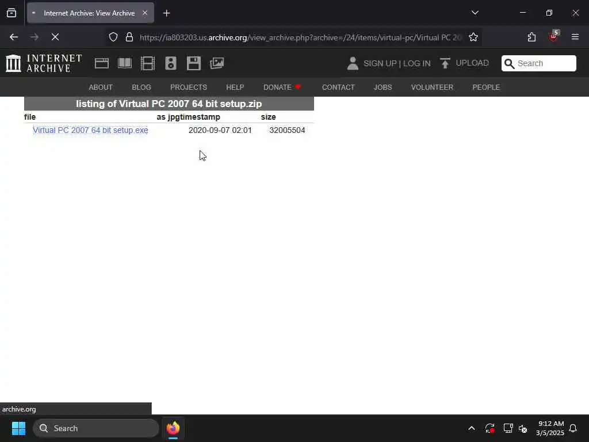Viewport: 589px width, 442px height.
Task: Open the Web (Wayback) media icon
Action: click(101, 63)
